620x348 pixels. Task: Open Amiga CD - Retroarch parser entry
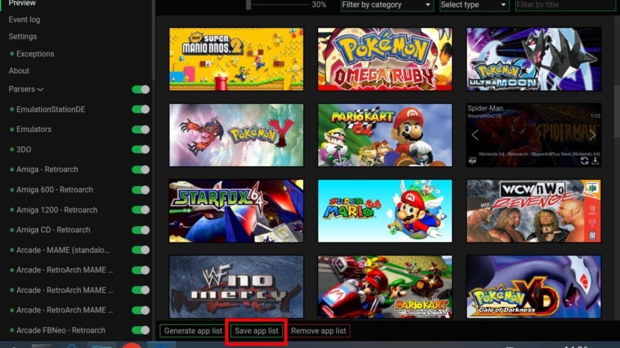(x=53, y=230)
